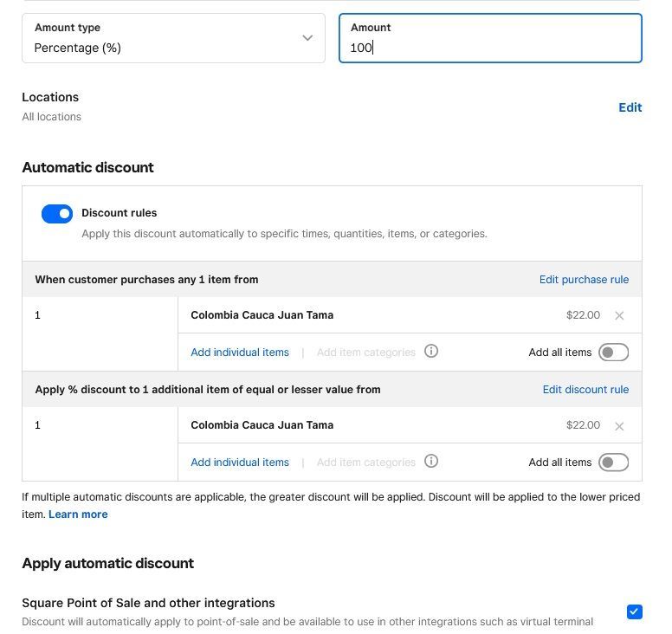
Task: Click Add item categories in purchase rule
Action: pos(365,353)
